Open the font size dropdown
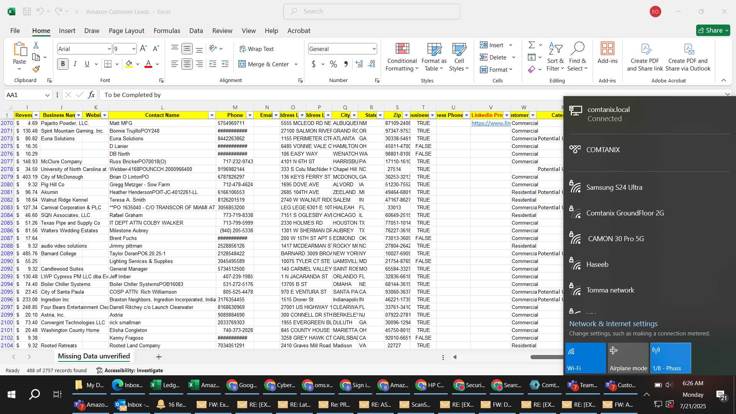 coord(133,49)
